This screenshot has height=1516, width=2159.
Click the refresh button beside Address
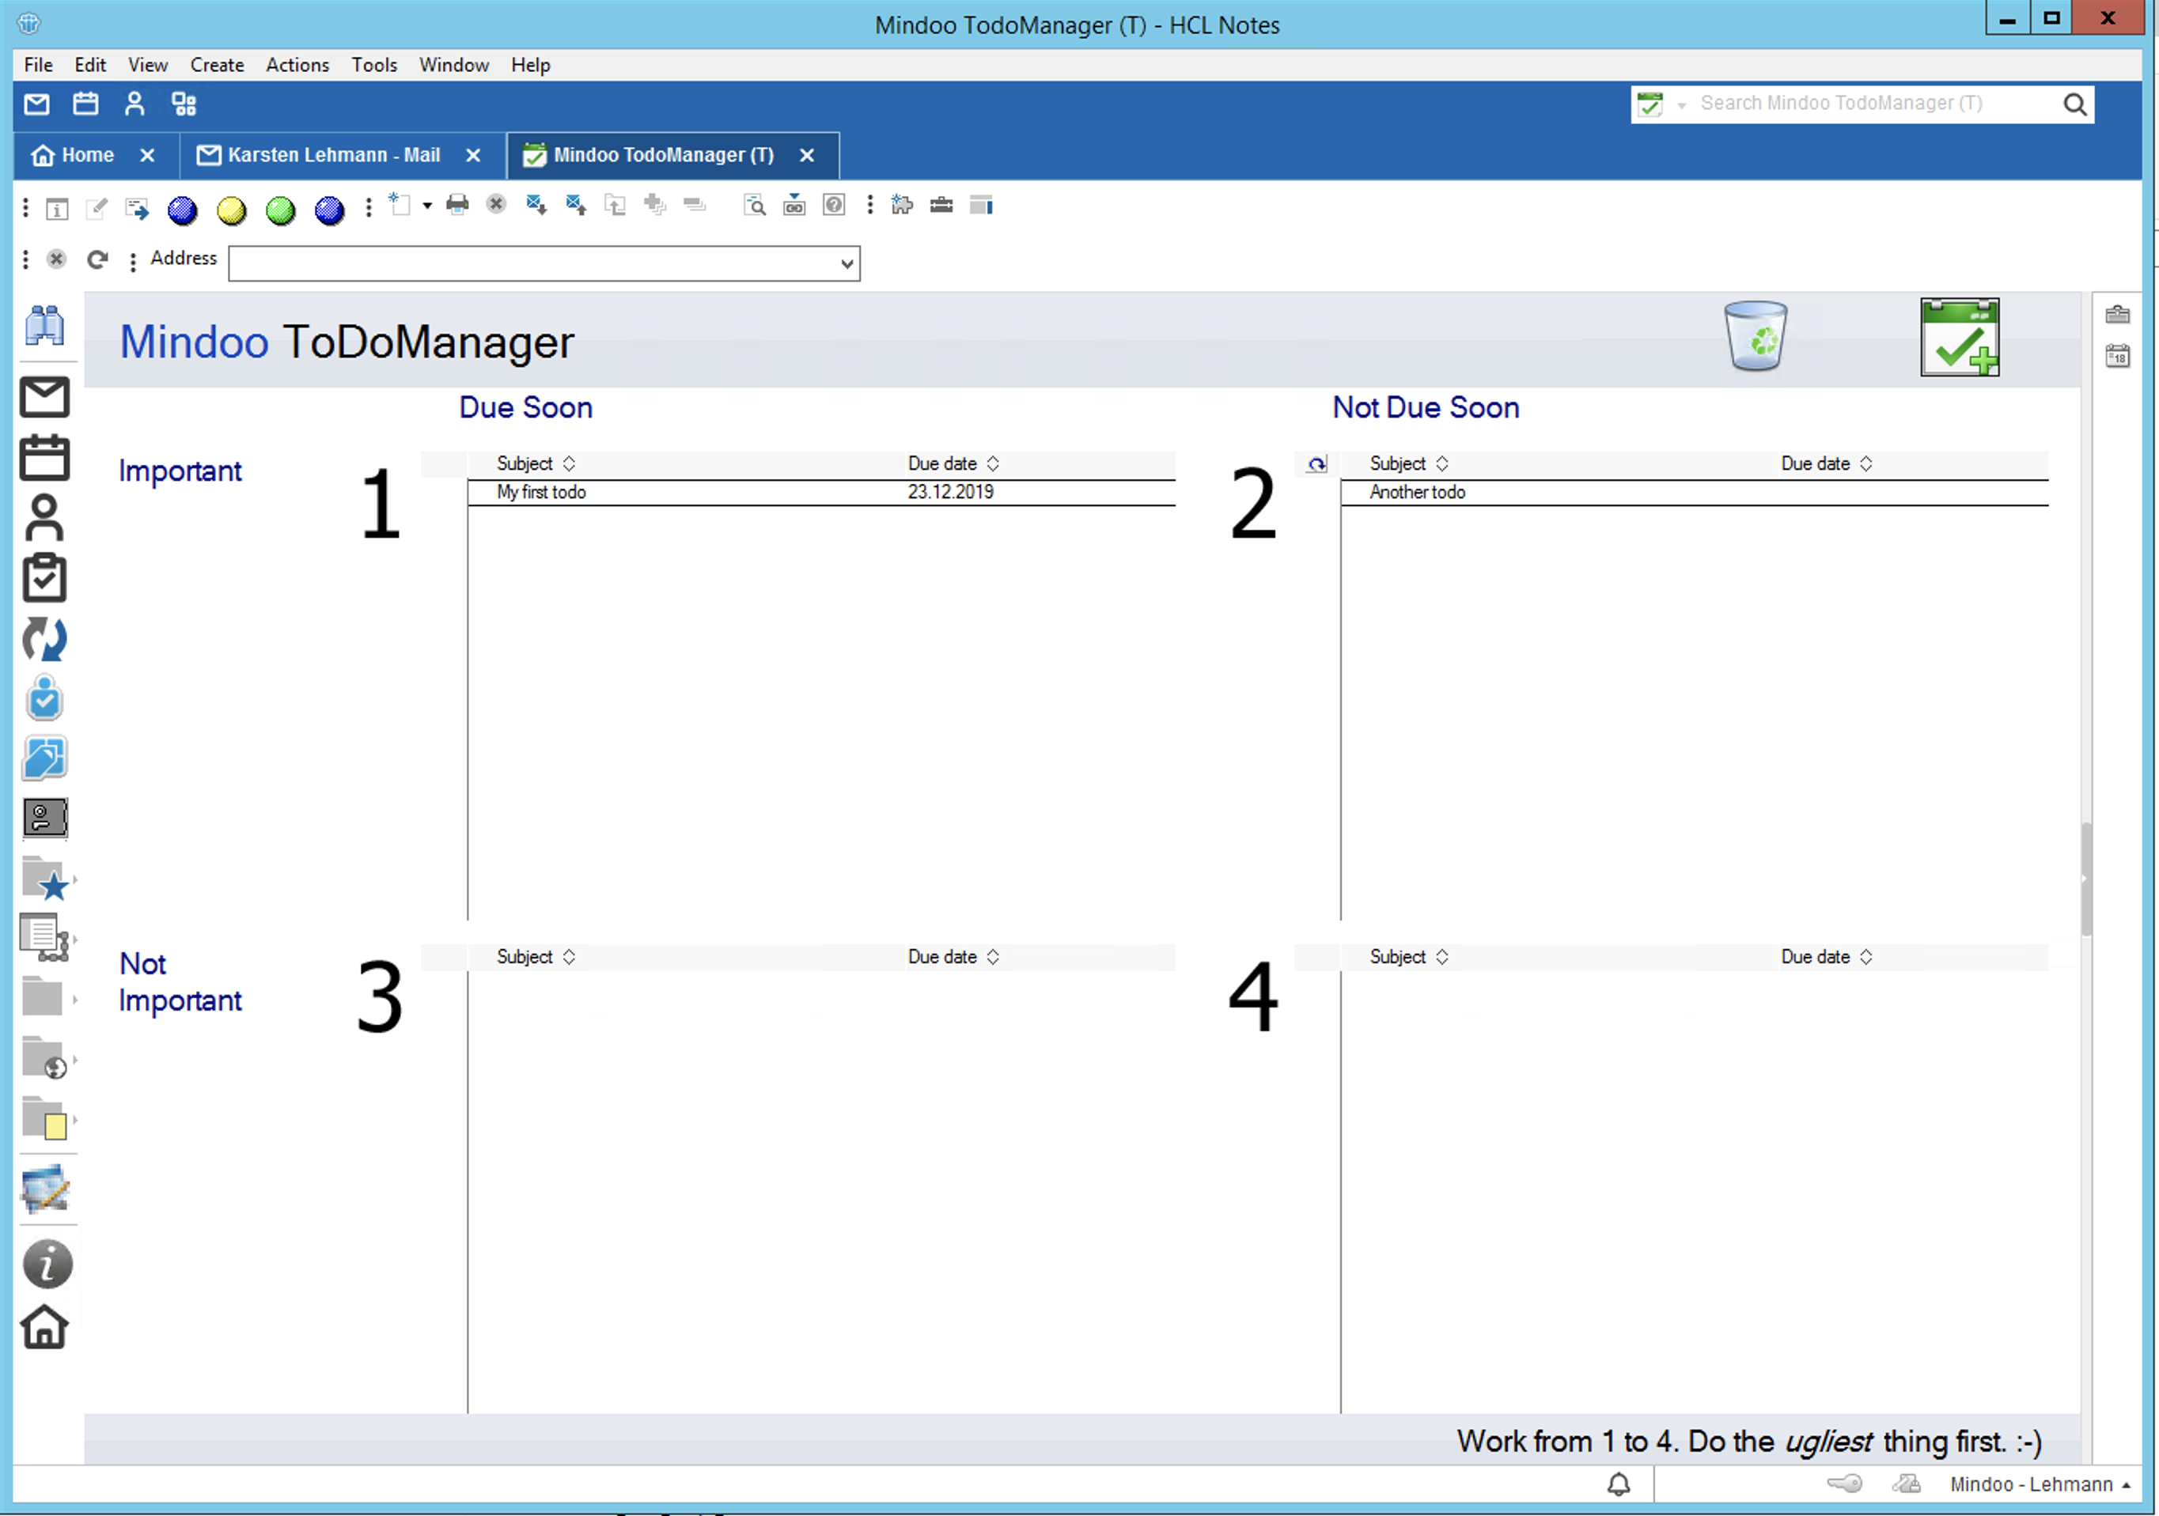click(x=98, y=259)
